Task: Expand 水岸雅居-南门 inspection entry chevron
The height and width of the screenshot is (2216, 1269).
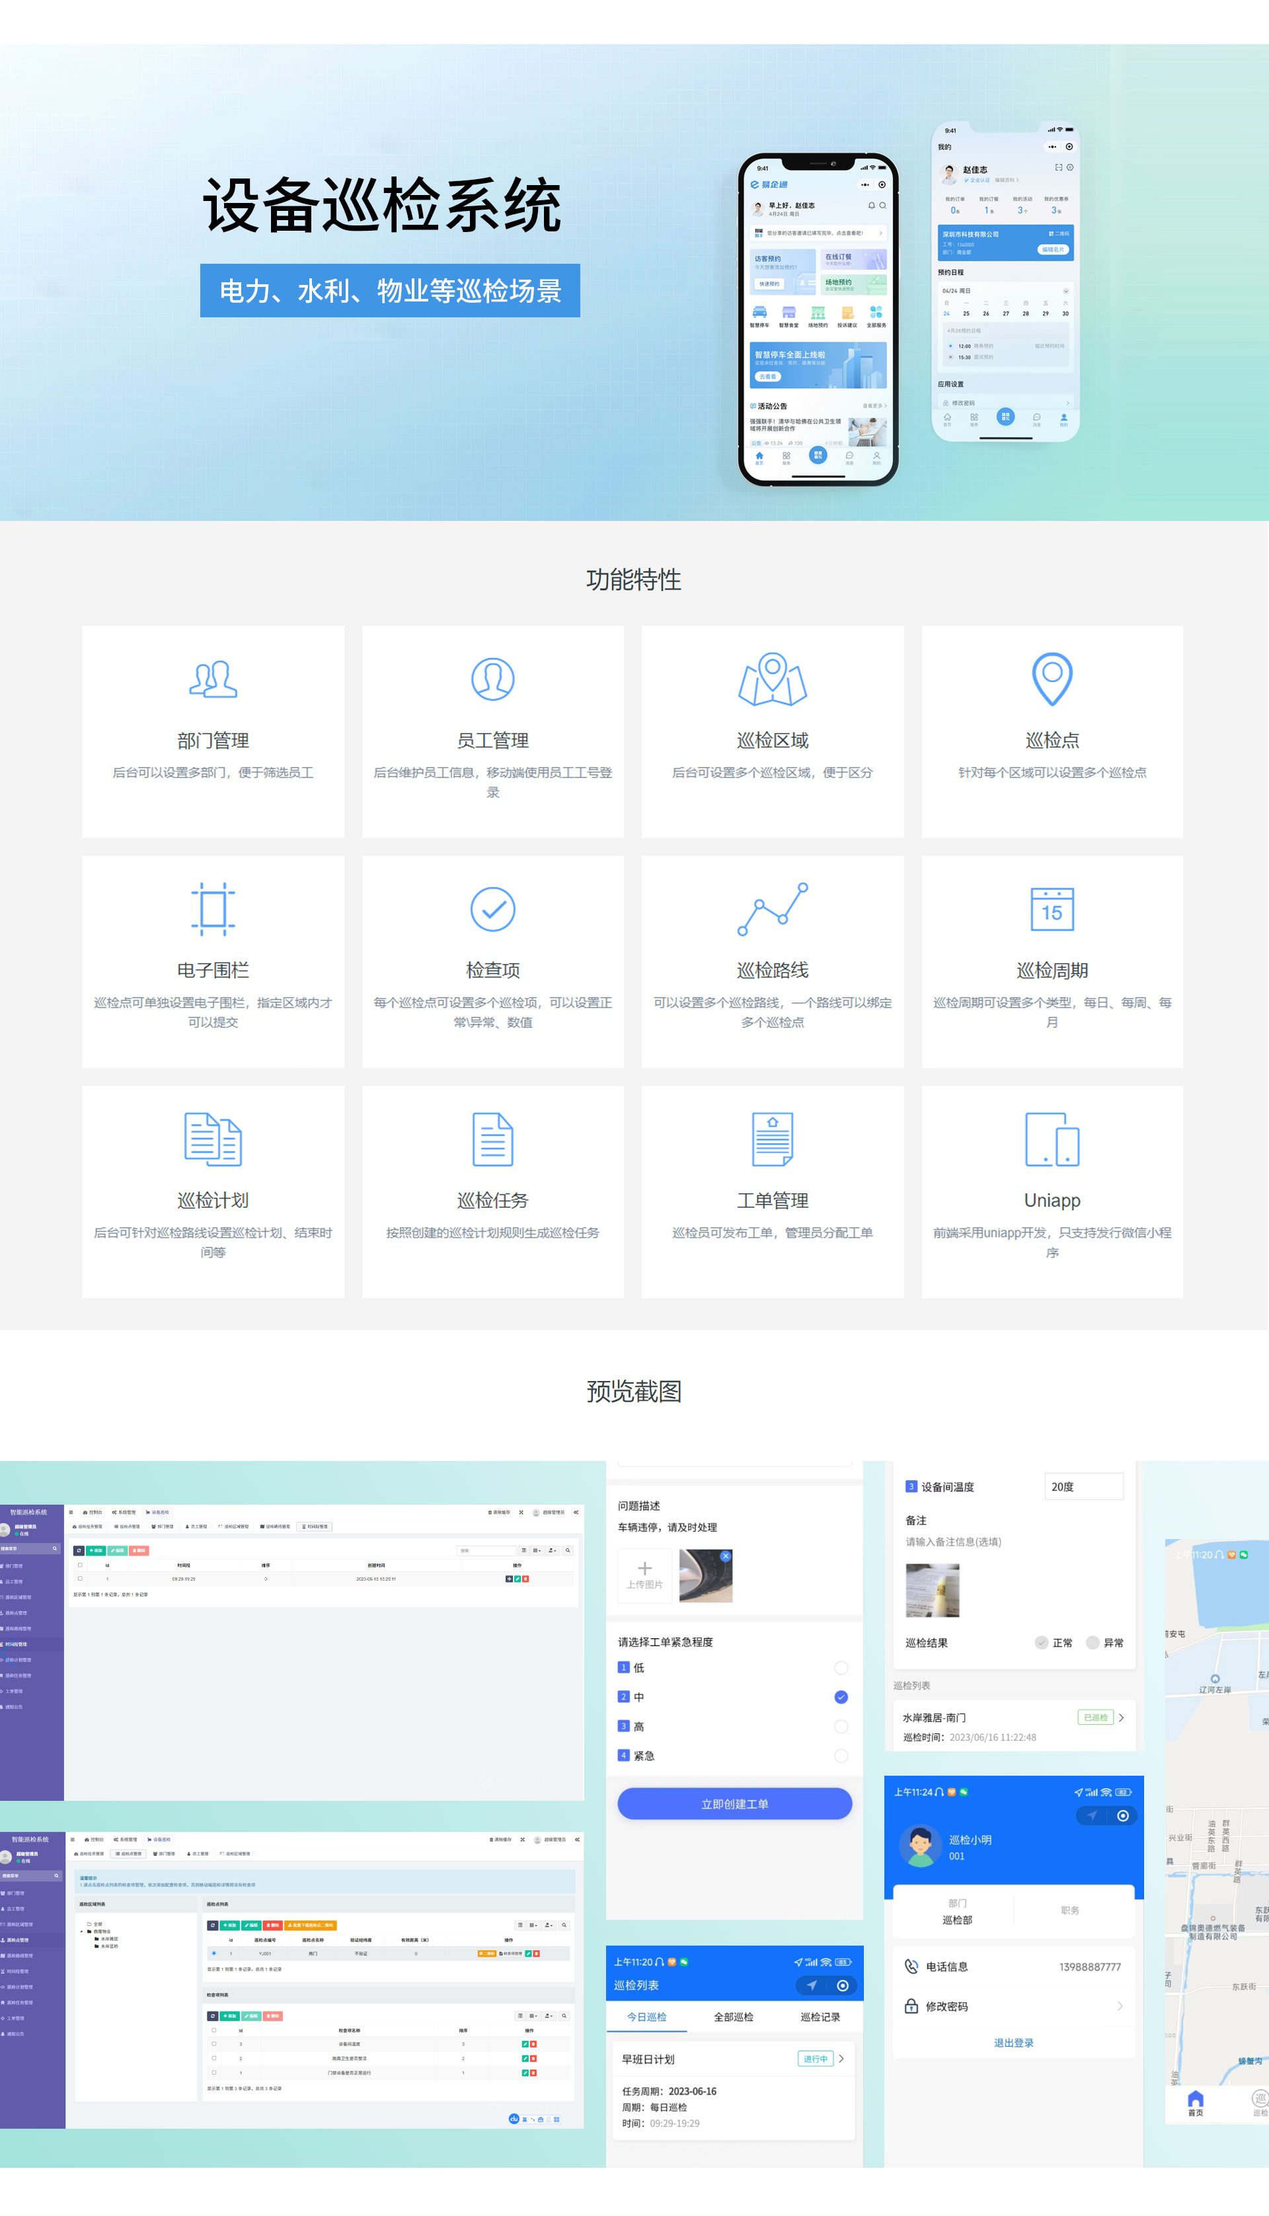Action: click(x=1121, y=1718)
